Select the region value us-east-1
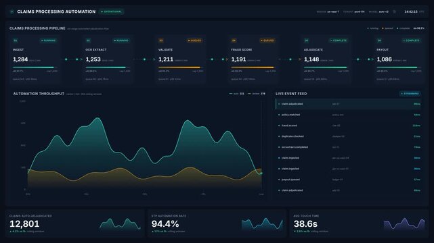The image size is (434, 243). click(333, 12)
